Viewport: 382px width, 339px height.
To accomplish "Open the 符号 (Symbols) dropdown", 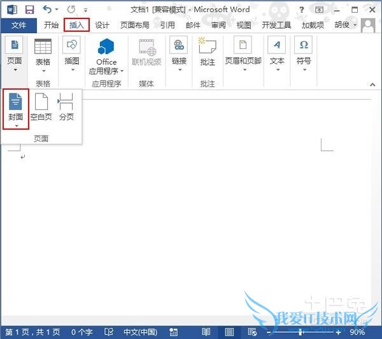I will [x=304, y=54].
